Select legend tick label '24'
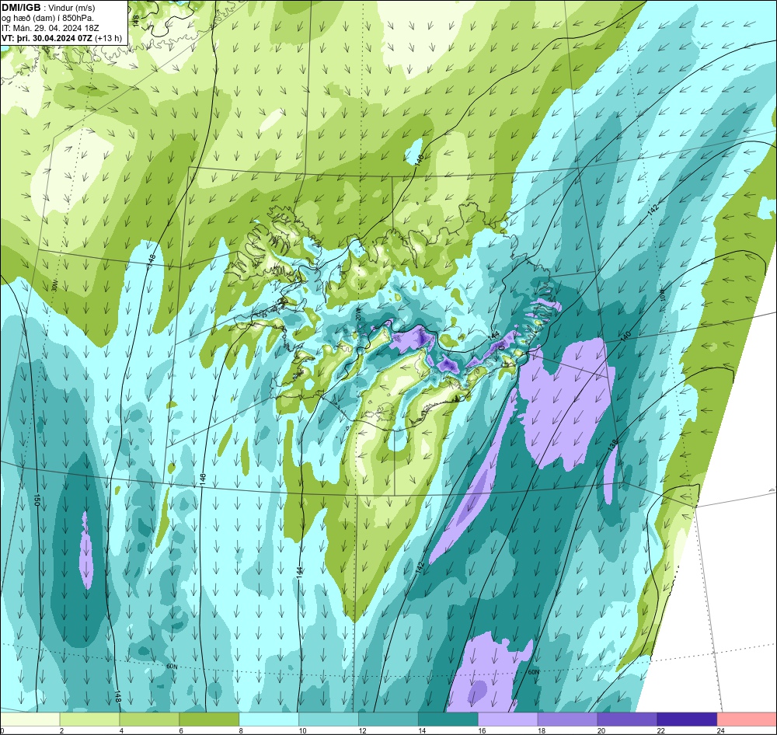 pos(721,730)
